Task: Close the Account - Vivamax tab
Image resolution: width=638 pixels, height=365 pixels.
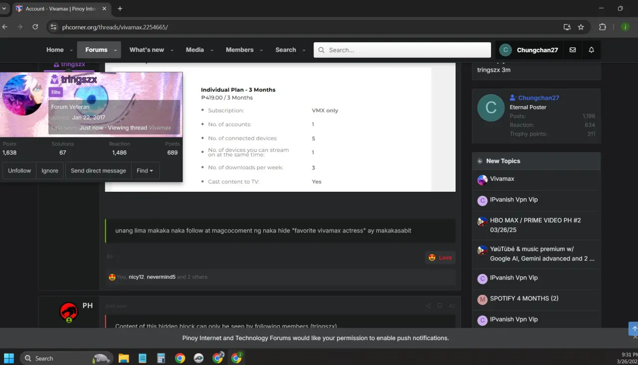Action: [x=105, y=8]
